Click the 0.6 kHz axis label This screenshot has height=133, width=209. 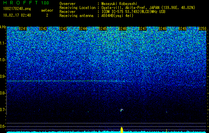pyautogui.click(x=3, y=126)
